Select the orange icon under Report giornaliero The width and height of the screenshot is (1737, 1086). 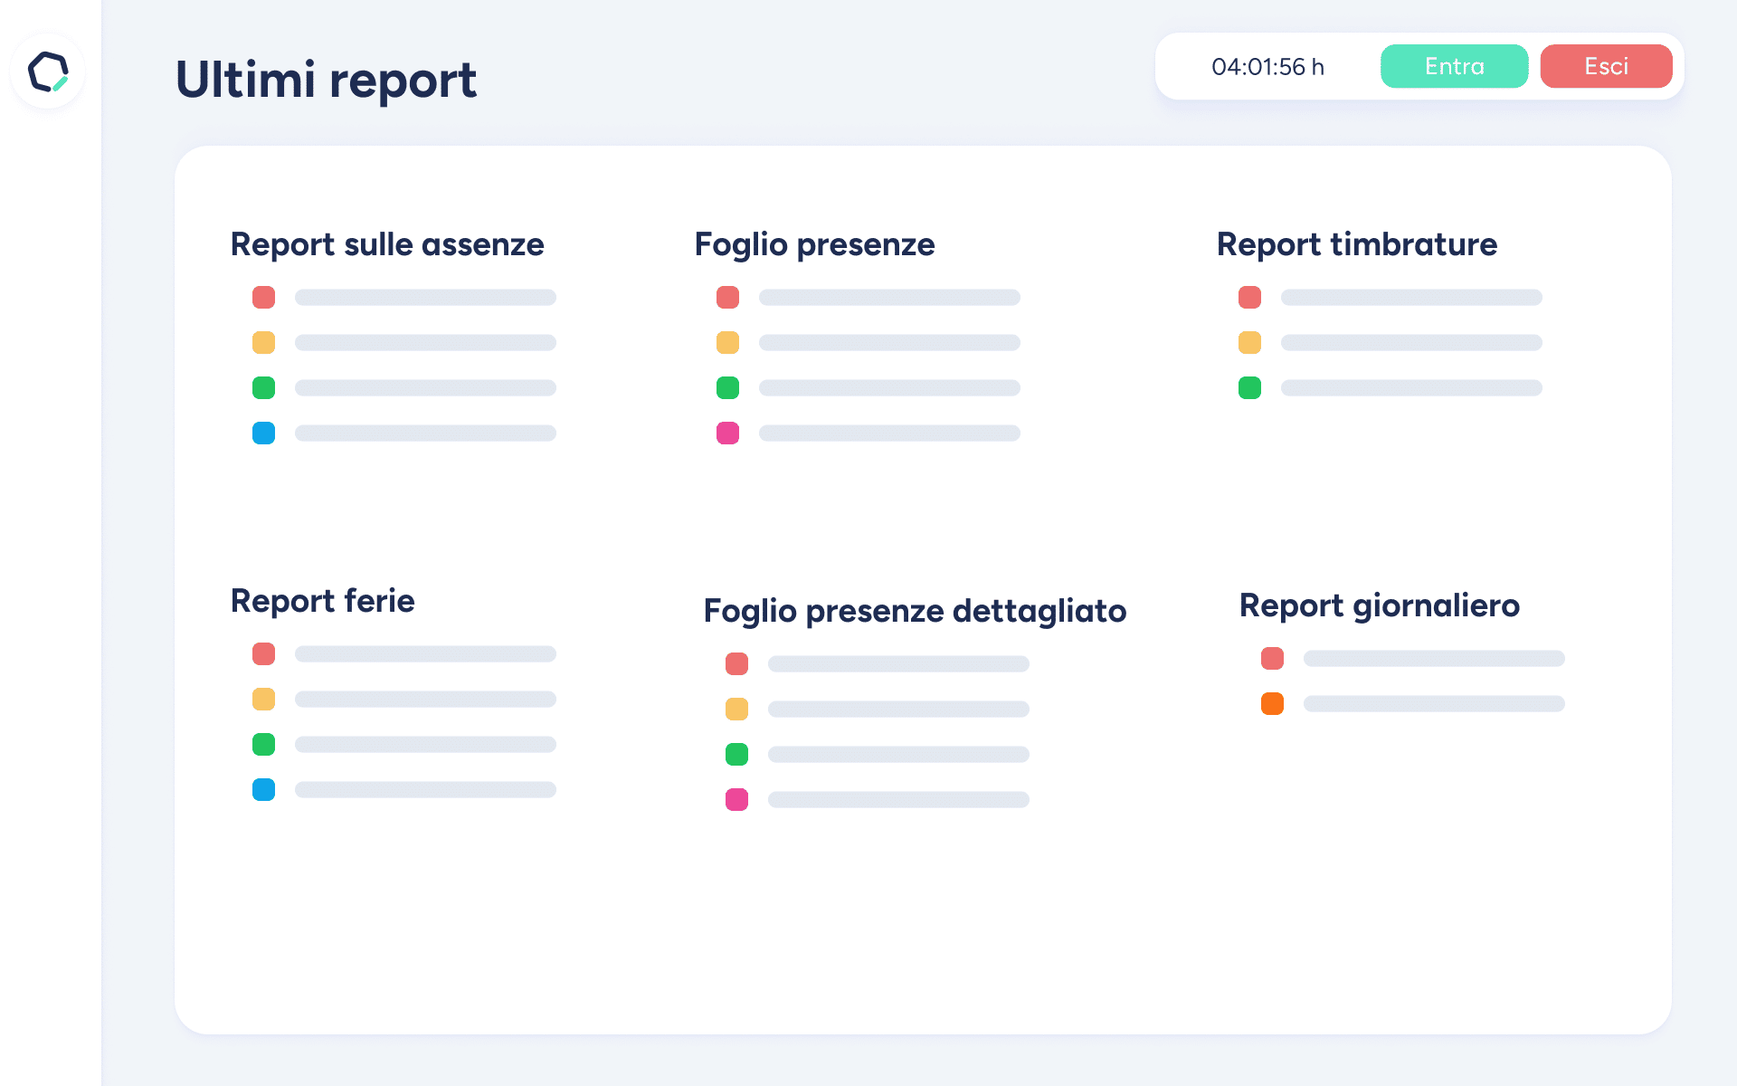(x=1272, y=703)
